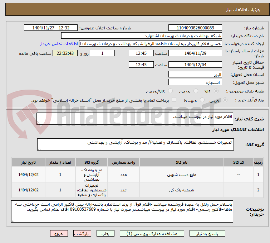Select the کالا/خدمت radio button
The width and height of the screenshot is (270, 243).
click(170, 91)
